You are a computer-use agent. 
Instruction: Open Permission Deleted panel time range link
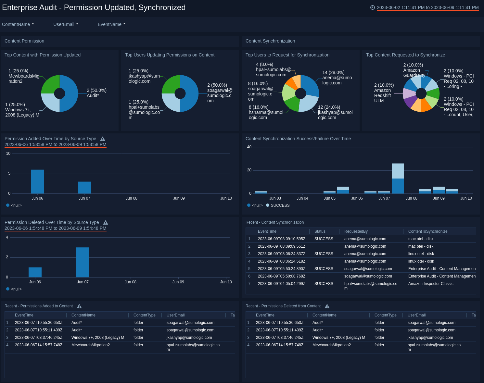click(x=56, y=229)
